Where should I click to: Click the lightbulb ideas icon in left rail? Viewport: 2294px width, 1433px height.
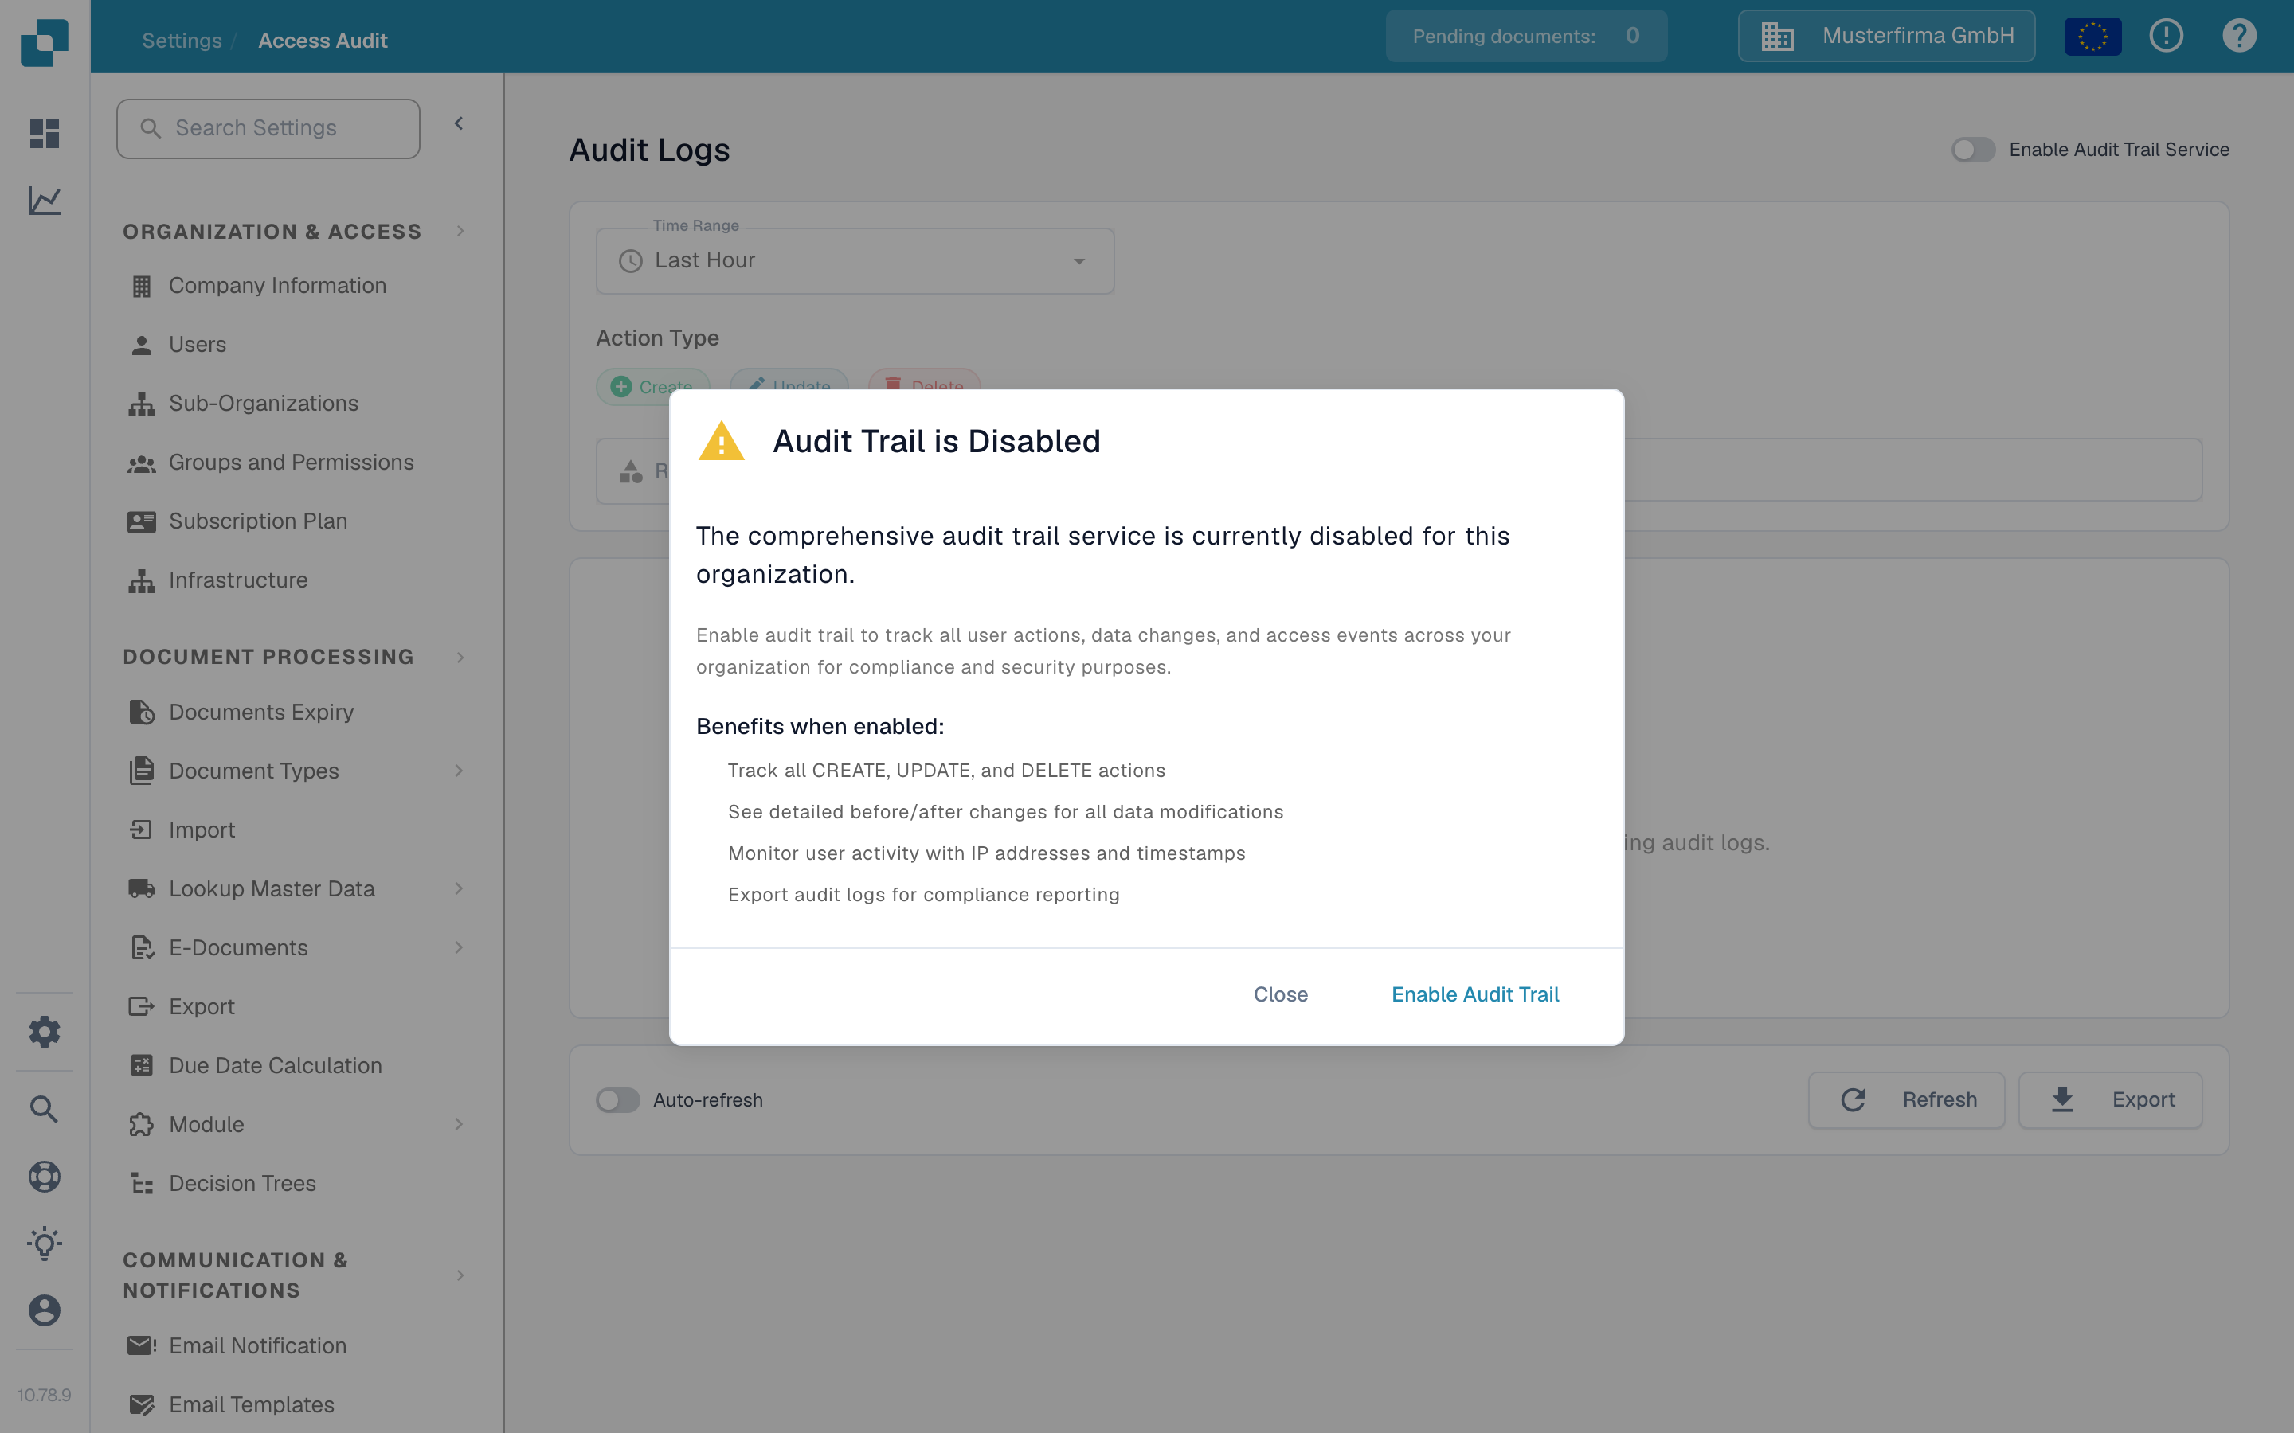(x=45, y=1244)
